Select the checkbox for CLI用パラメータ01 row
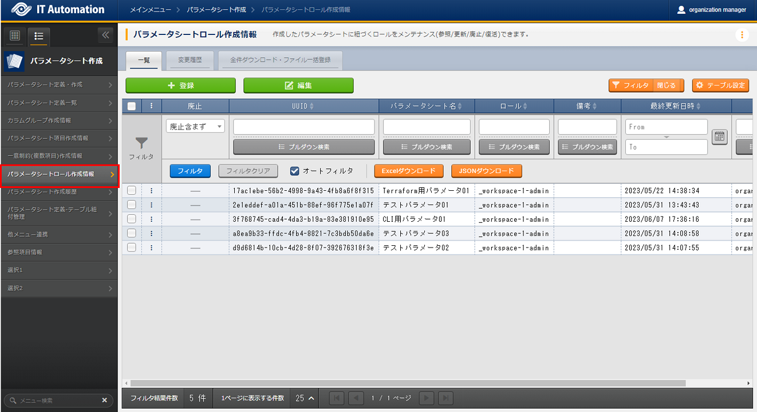 coord(132,219)
